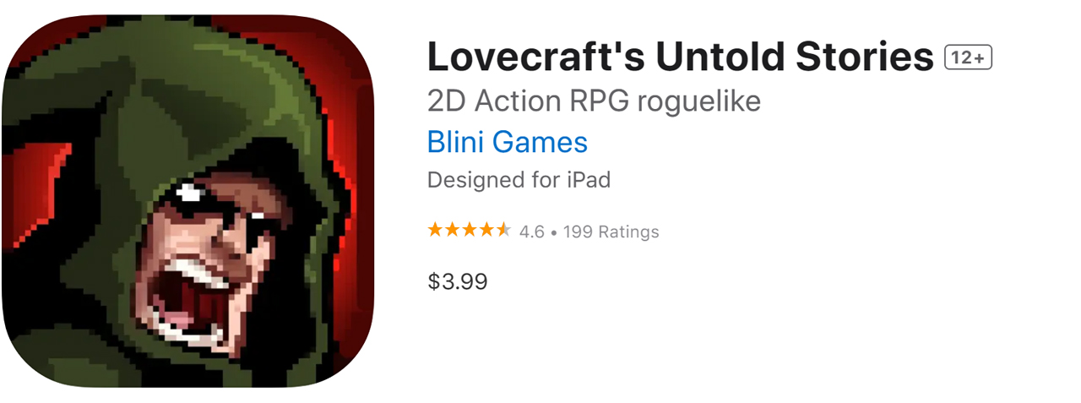Screen dimensions: 1081x403
Task: Click the partially filled fifth star
Action: tap(503, 230)
